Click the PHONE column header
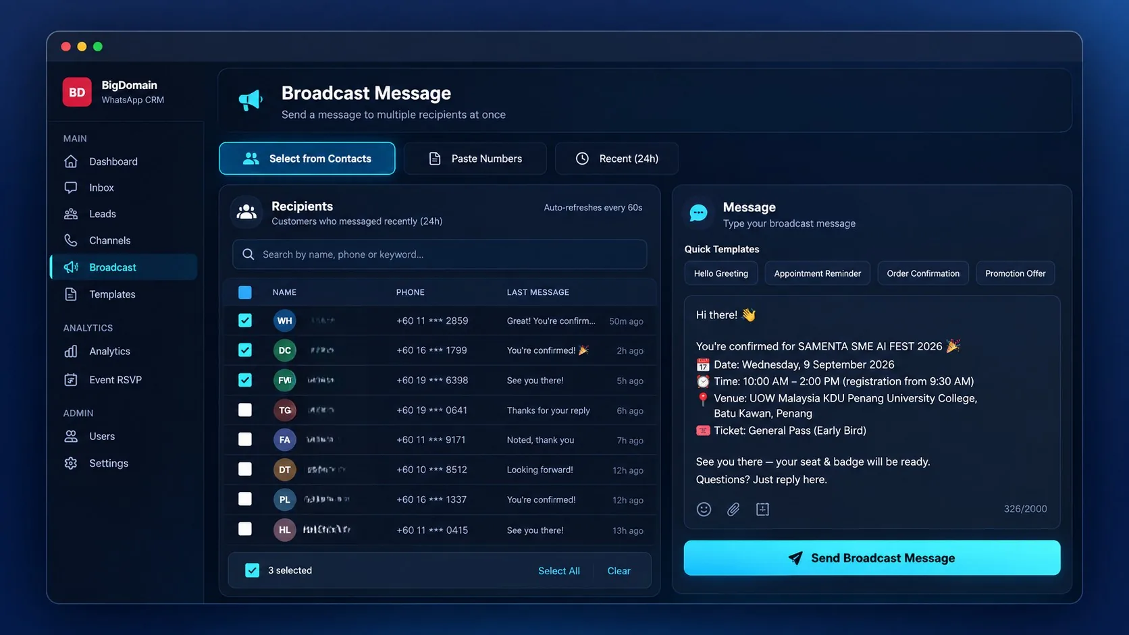The width and height of the screenshot is (1129, 635). click(x=411, y=292)
